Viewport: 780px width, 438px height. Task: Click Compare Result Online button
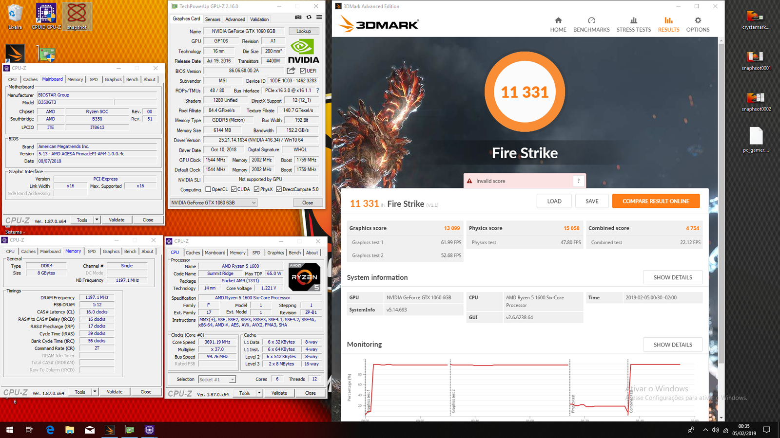click(x=655, y=201)
